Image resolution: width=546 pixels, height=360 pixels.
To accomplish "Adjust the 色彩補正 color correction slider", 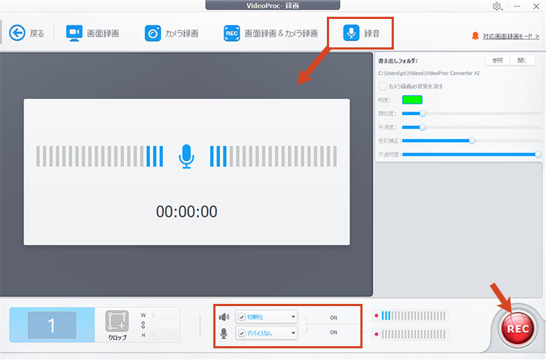I will coord(472,141).
